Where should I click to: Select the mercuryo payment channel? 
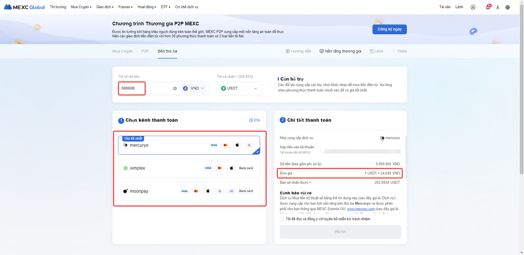click(x=189, y=145)
